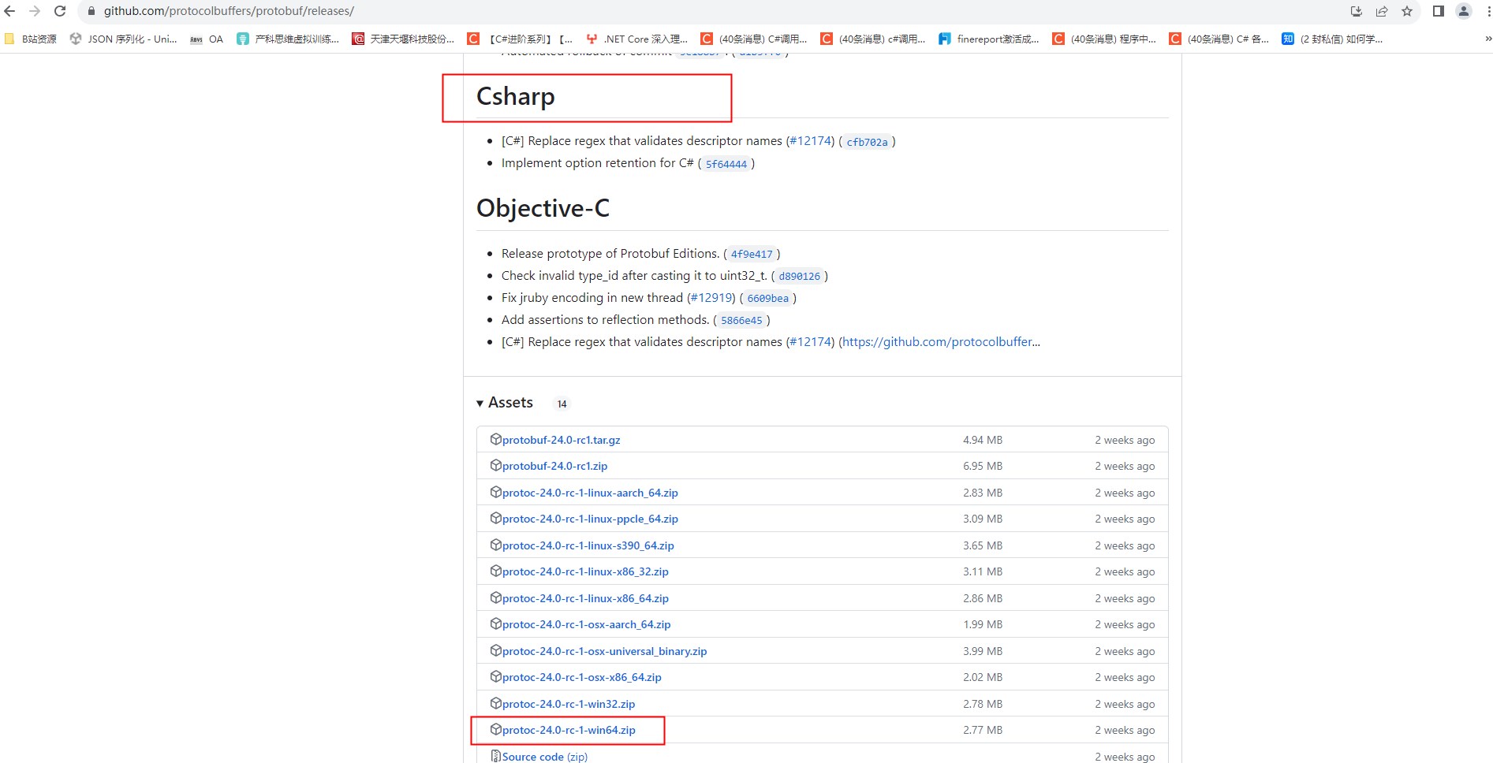This screenshot has width=1493, height=763.
Task: Bookmark this tab with the star icon
Action: click(1407, 11)
